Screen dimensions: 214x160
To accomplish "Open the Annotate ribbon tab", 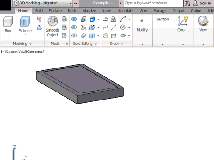I will click(126, 11).
